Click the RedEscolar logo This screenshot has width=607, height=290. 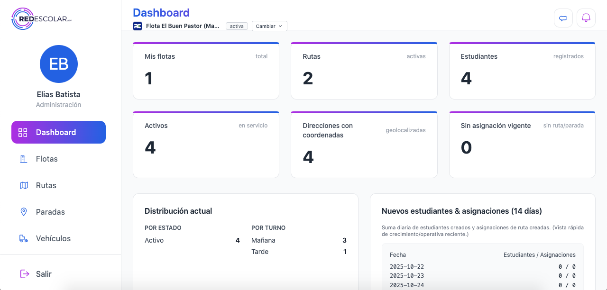tap(42, 19)
